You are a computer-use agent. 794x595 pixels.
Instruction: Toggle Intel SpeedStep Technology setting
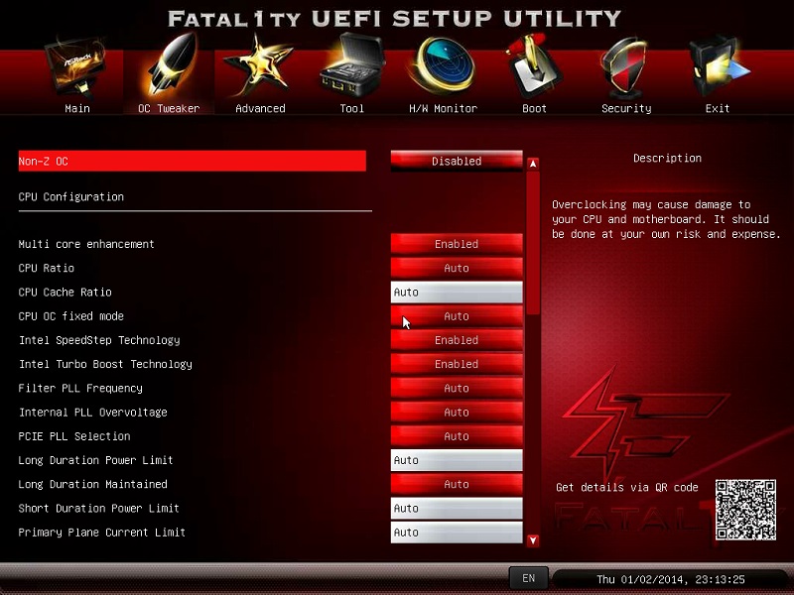[x=457, y=340]
